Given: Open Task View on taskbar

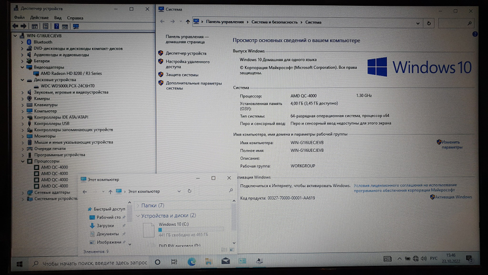Looking at the screenshot, I should (x=174, y=262).
